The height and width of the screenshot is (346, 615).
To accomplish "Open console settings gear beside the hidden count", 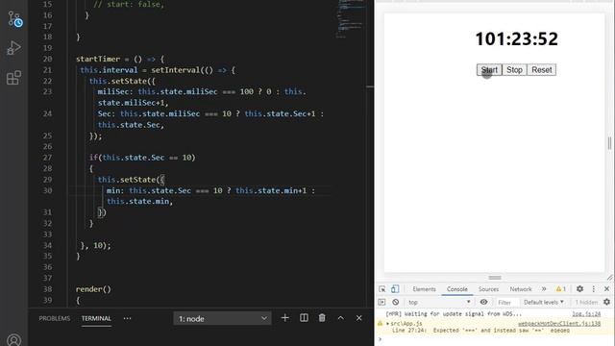I will click(x=606, y=302).
